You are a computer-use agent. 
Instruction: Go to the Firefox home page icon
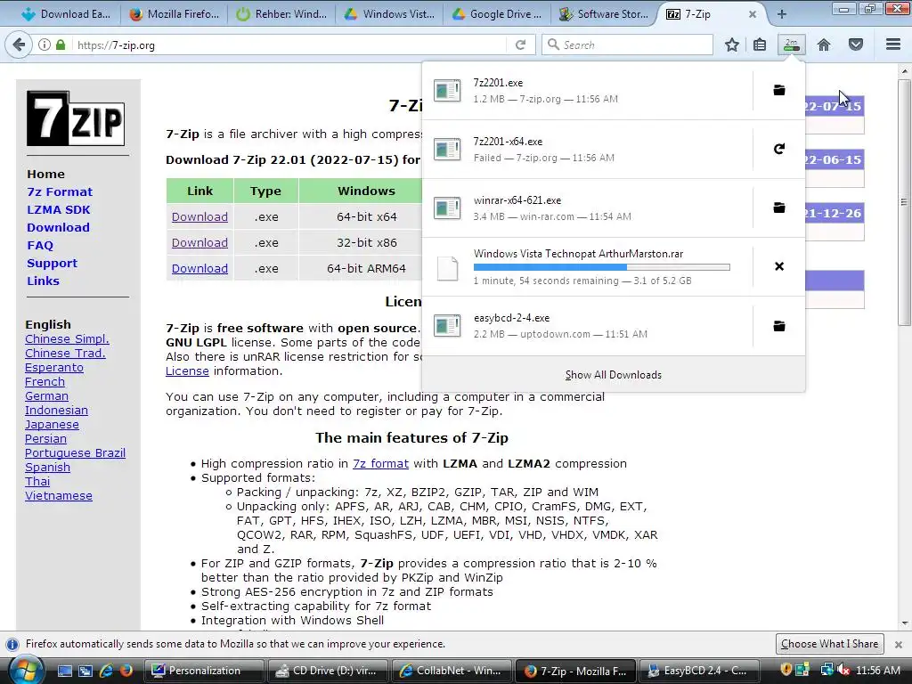click(824, 45)
